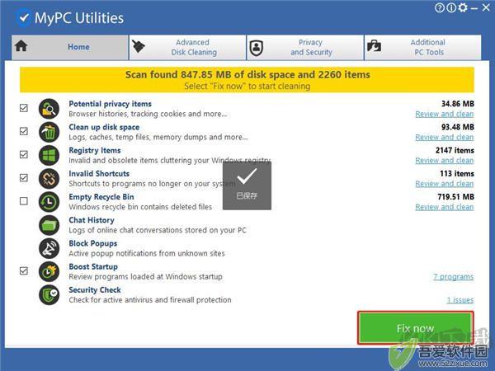Click the Clean up disk space trash icon
495x371 pixels.
[x=49, y=132]
